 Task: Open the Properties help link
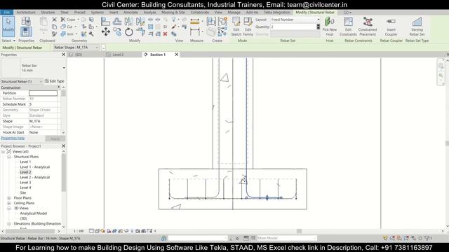click(13, 139)
